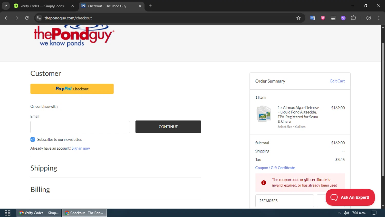Click the scrollbar up arrow
Viewport: 385px width, 217px height.
click(x=383, y=27)
